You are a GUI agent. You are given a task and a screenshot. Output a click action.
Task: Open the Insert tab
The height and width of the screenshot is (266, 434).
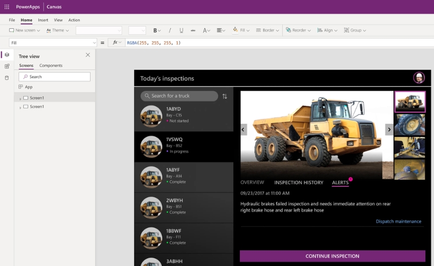[x=43, y=20]
